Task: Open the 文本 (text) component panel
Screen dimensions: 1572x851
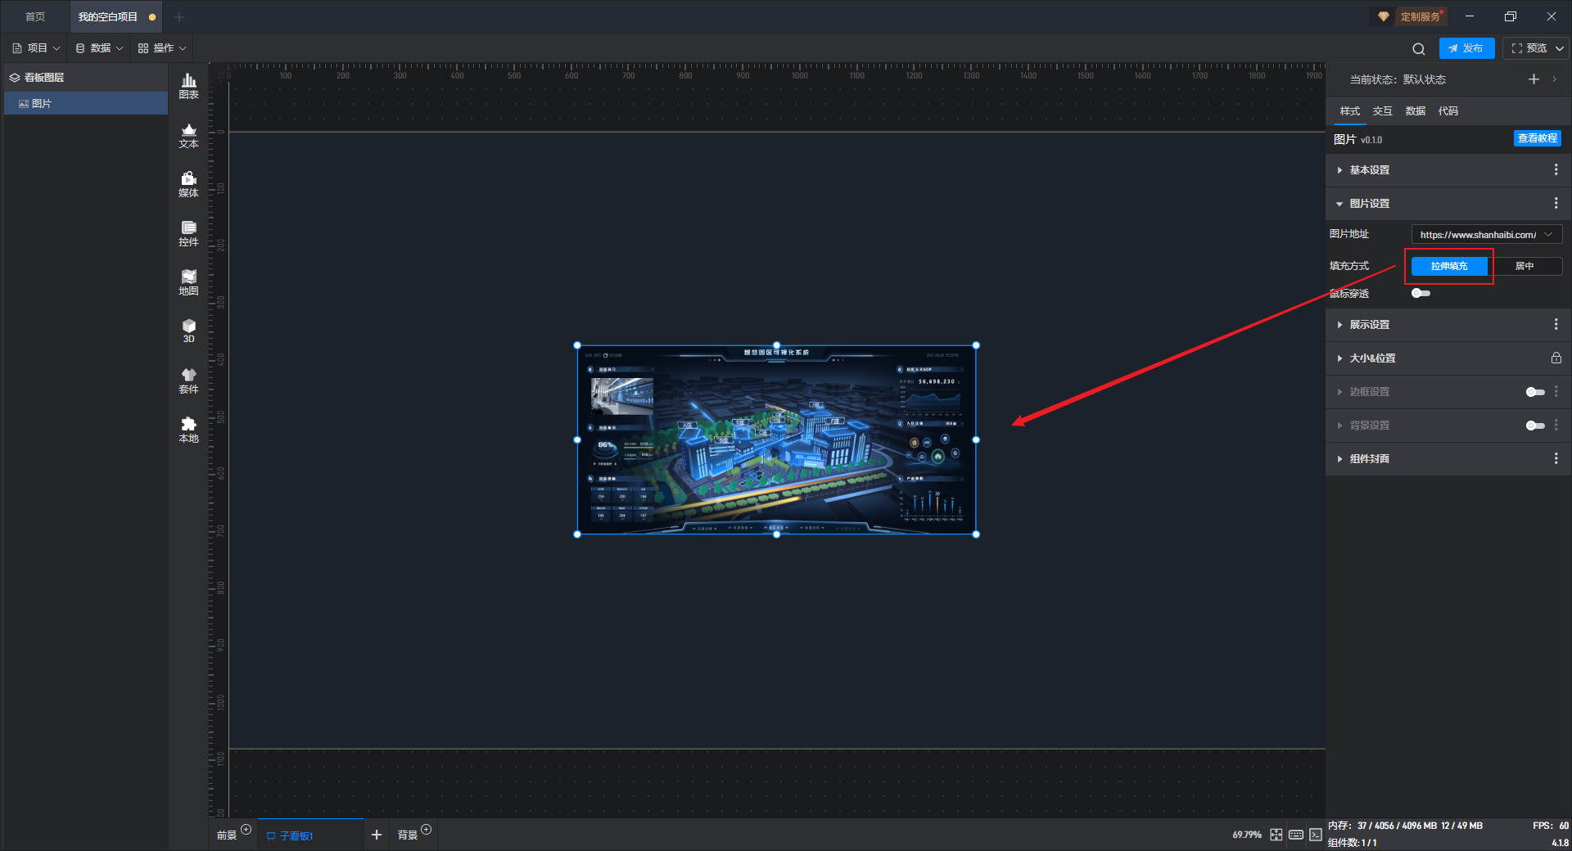Action: (188, 135)
